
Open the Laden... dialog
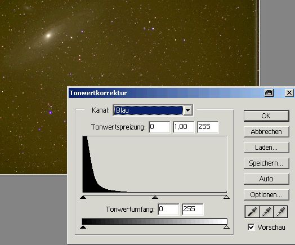[x=266, y=148]
